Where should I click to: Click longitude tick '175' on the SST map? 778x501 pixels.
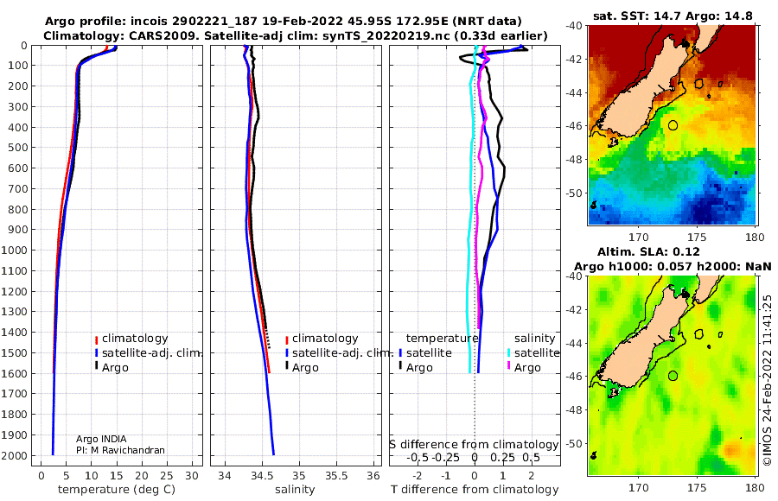[x=697, y=237]
